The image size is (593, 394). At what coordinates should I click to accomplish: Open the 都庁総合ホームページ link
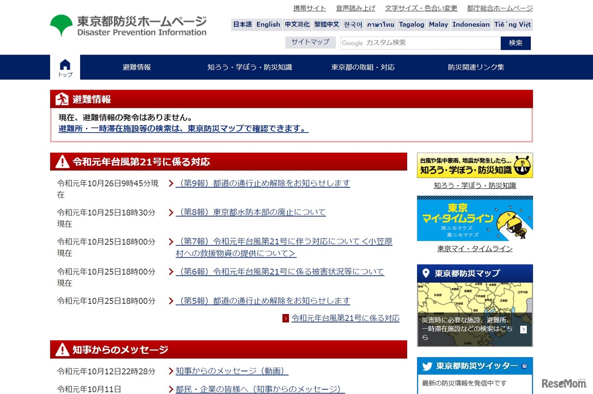click(x=500, y=8)
